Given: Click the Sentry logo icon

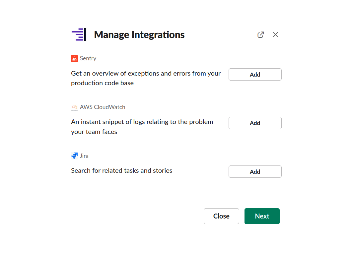Looking at the screenshot, I should [75, 58].
